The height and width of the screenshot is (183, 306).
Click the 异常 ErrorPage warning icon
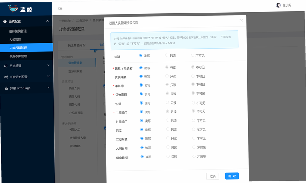coord(6,88)
